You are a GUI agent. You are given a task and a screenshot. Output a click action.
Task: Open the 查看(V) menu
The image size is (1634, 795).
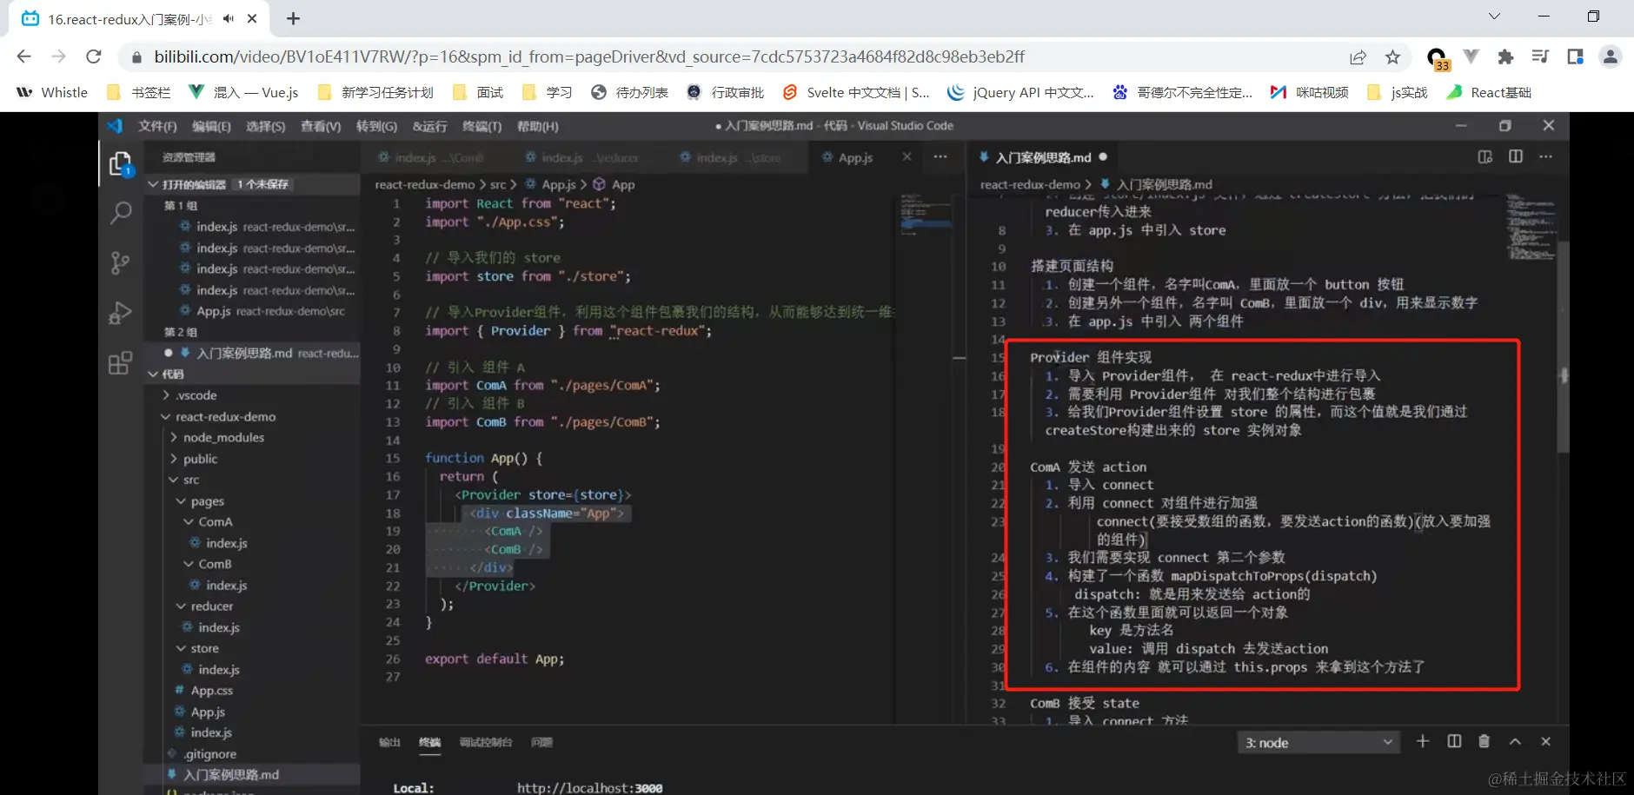321,126
